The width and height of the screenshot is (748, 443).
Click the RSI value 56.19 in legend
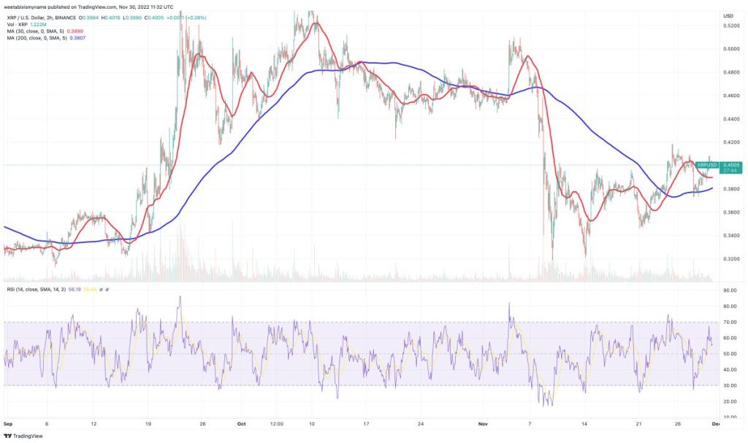(75, 290)
